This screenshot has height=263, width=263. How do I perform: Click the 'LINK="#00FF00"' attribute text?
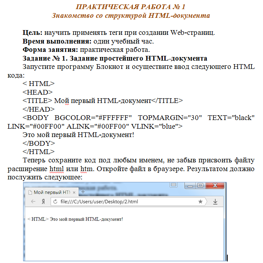pos(36,126)
